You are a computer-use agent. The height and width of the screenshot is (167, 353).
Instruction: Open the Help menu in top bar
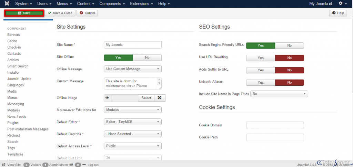[164, 4]
